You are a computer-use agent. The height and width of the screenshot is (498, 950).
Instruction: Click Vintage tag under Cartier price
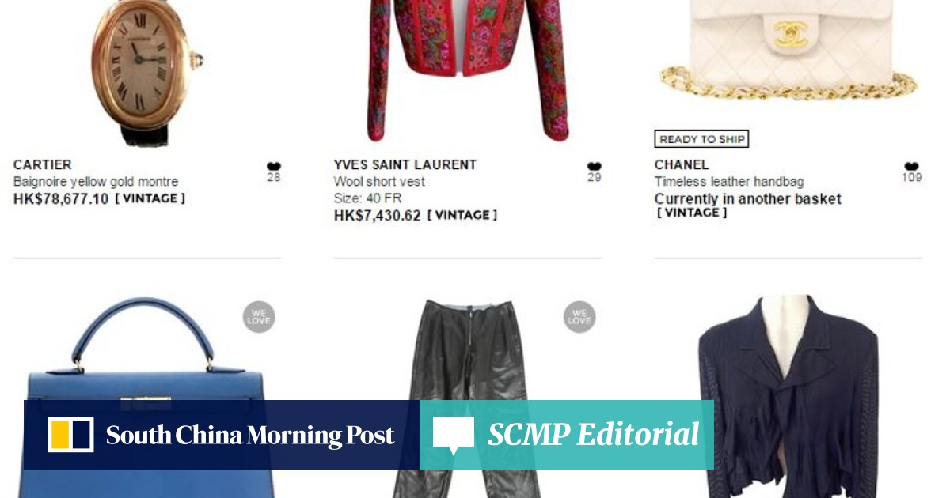150,198
